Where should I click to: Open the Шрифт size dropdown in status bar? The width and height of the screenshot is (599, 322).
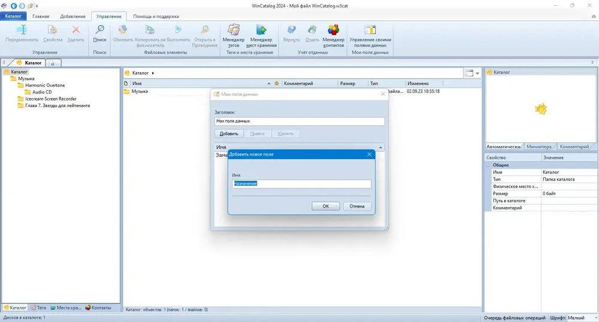click(595, 318)
